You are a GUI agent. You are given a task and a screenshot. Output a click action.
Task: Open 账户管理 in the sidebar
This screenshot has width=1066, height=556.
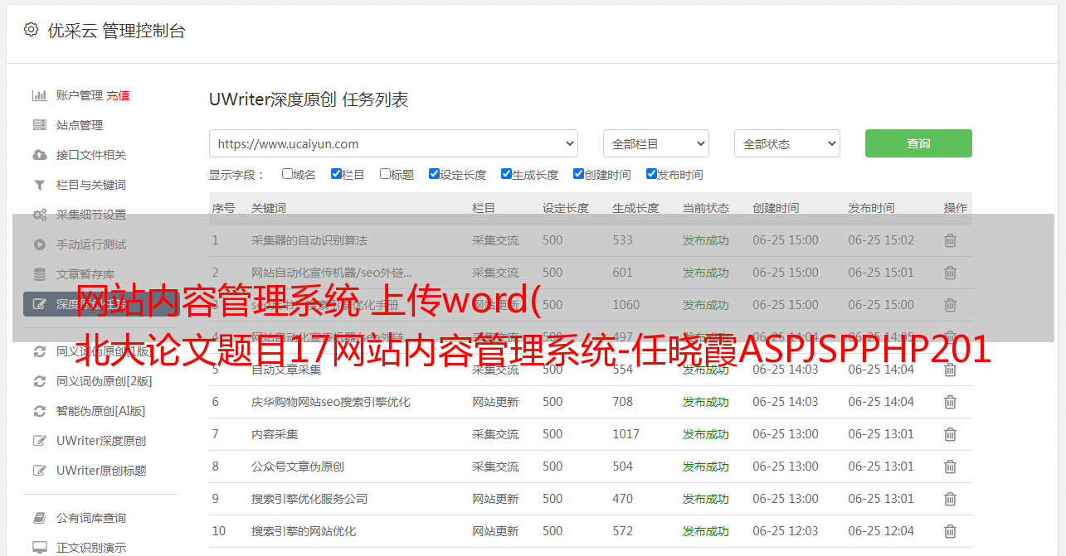[x=80, y=95]
